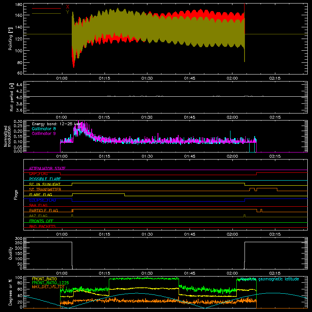Image resolution: width=312 pixels, height=312 pixels.
Task: Select the 'FLARE_FLAG' flag label
Action: pyautogui.click(x=41, y=195)
